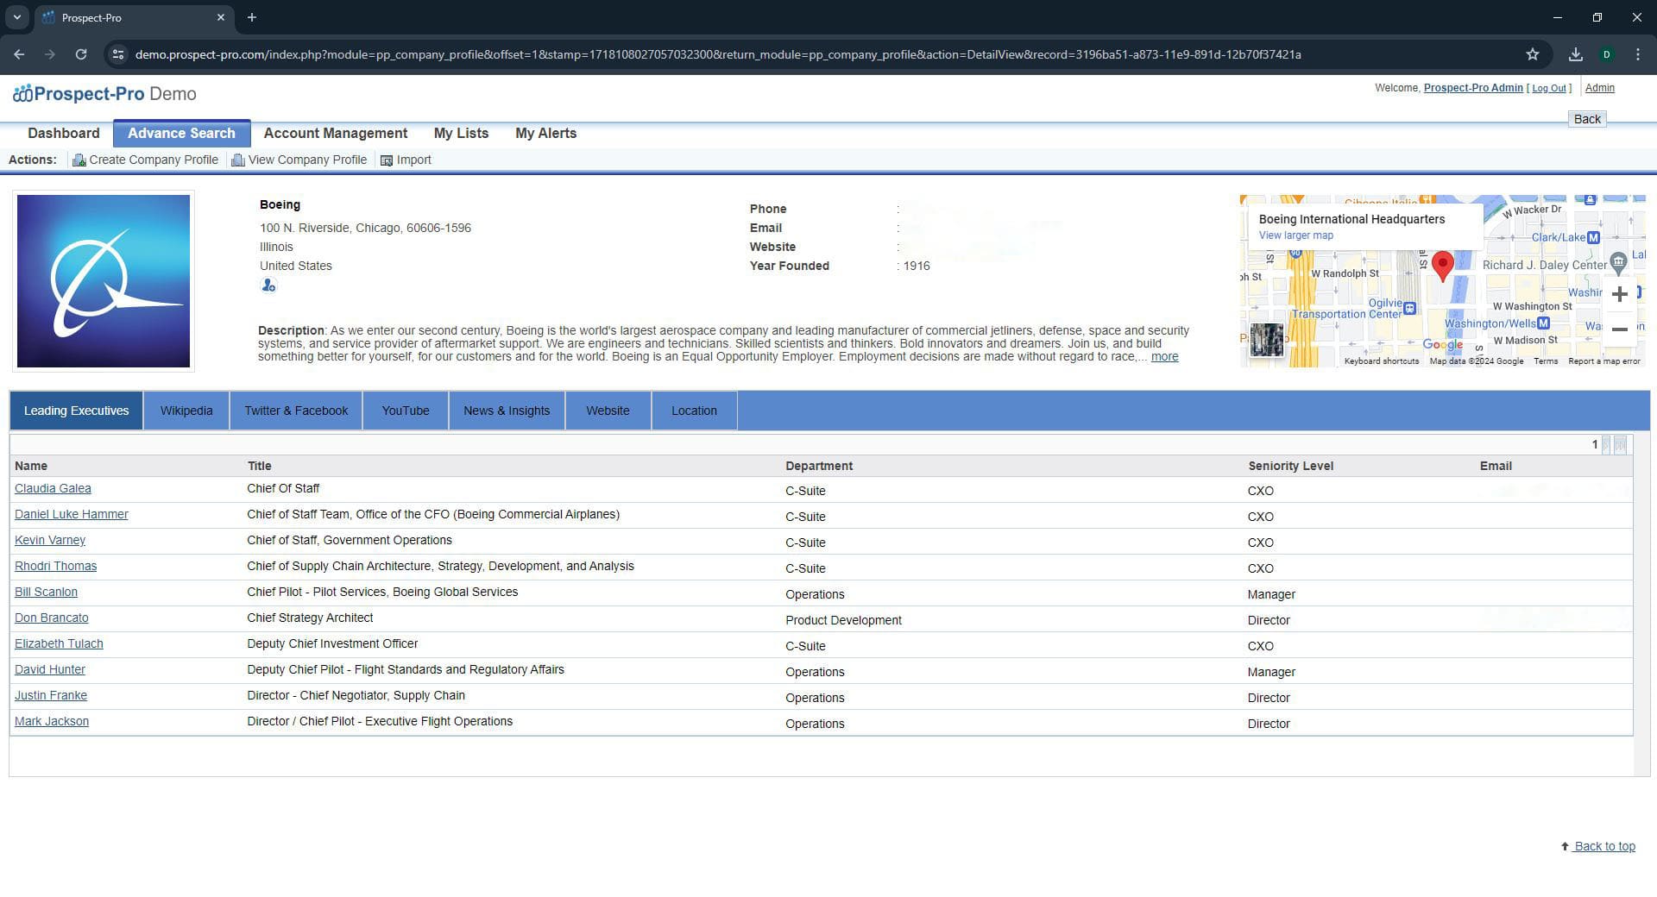Expand description with the more link
1657x897 pixels.
click(1164, 356)
